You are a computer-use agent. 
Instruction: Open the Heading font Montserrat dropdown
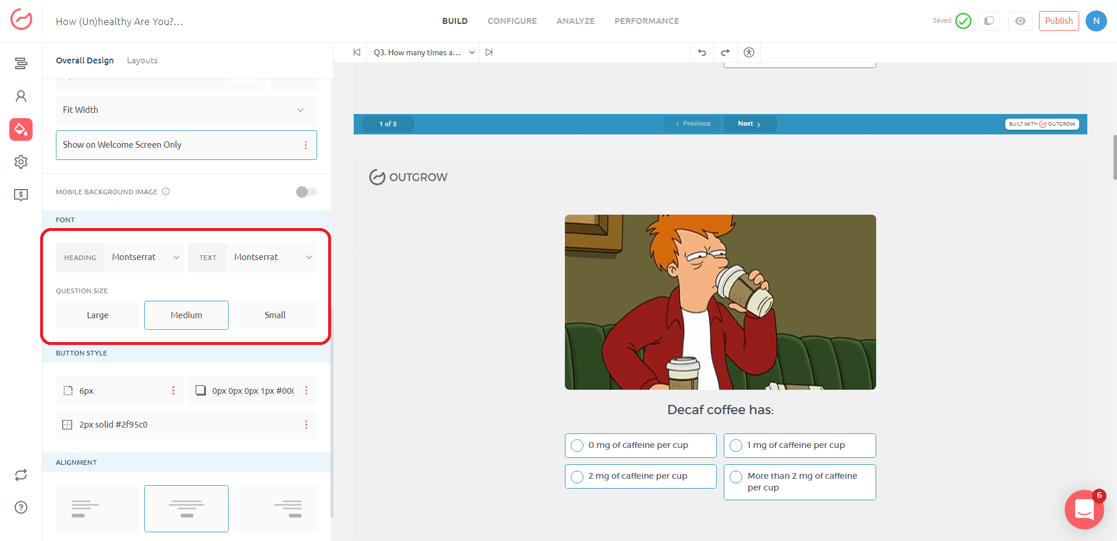tap(144, 258)
